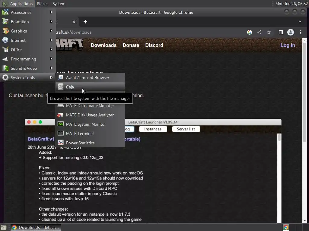Click the System Tools gear icon

point(5,77)
